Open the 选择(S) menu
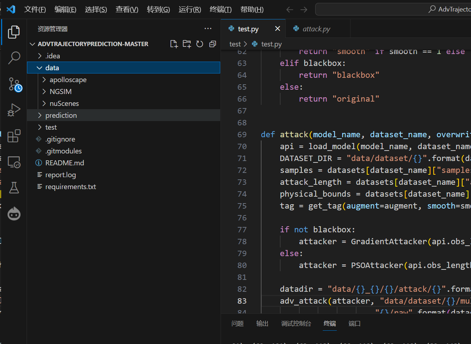The image size is (471, 344). click(96, 10)
